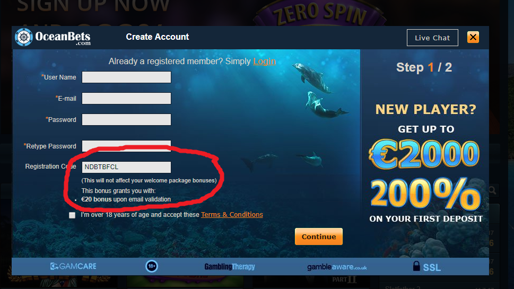Tick the over 18 years checkbox
This screenshot has width=514, height=289.
(x=72, y=215)
